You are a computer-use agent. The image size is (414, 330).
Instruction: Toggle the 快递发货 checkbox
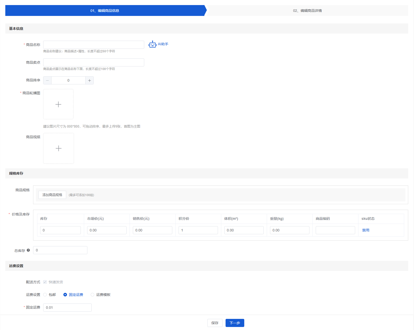[x=45, y=282]
